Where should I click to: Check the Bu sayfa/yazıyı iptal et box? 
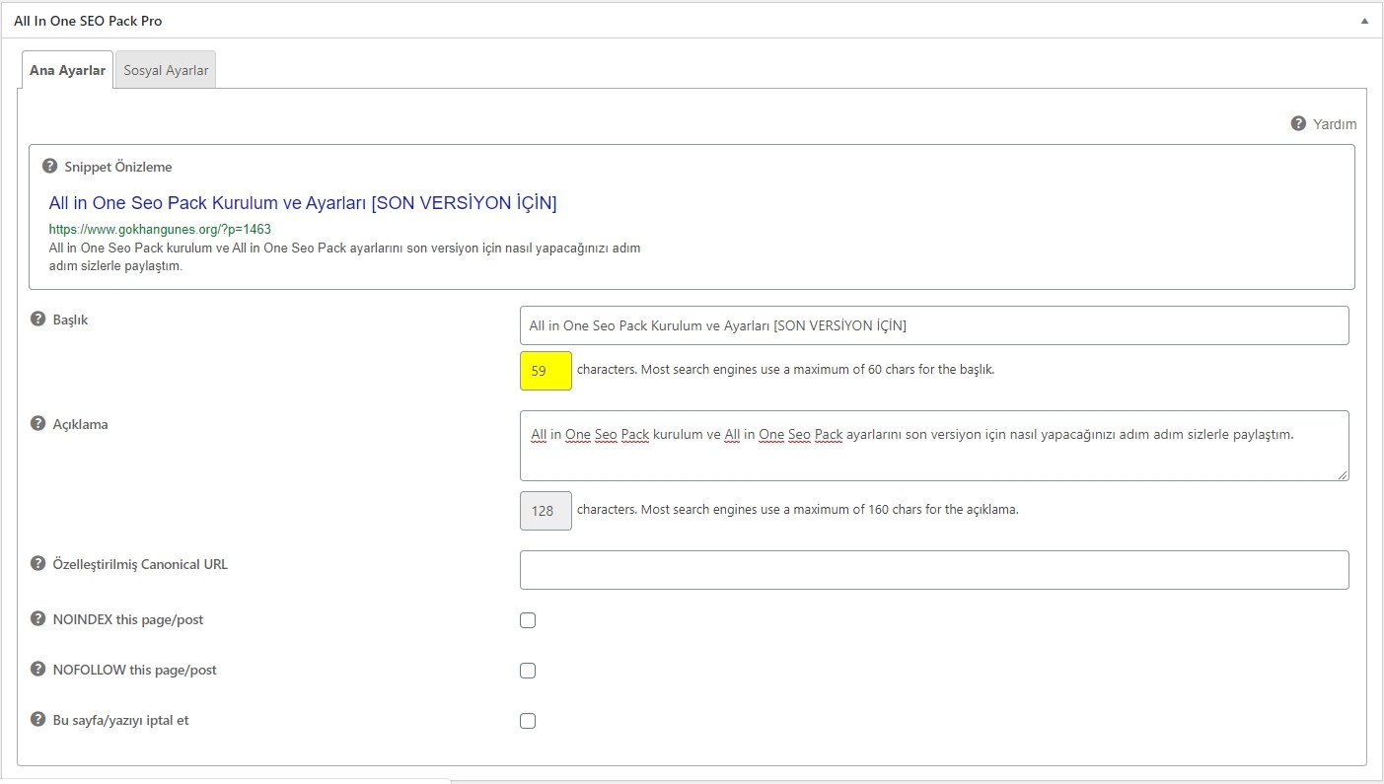528,721
